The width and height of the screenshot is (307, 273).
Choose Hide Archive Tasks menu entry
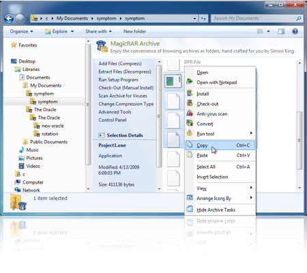(220, 210)
